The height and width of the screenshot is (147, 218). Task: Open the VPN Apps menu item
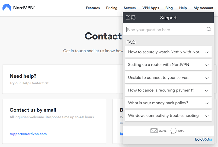tap(151, 8)
